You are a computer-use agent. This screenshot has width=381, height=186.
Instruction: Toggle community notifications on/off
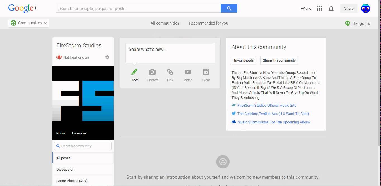(x=73, y=57)
